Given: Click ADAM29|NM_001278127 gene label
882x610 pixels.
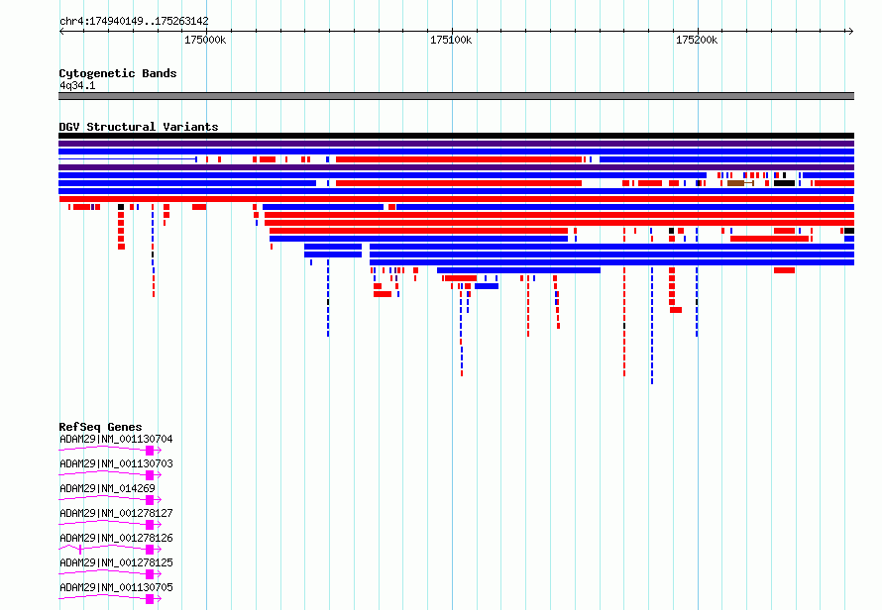Looking at the screenshot, I should pos(116,513).
